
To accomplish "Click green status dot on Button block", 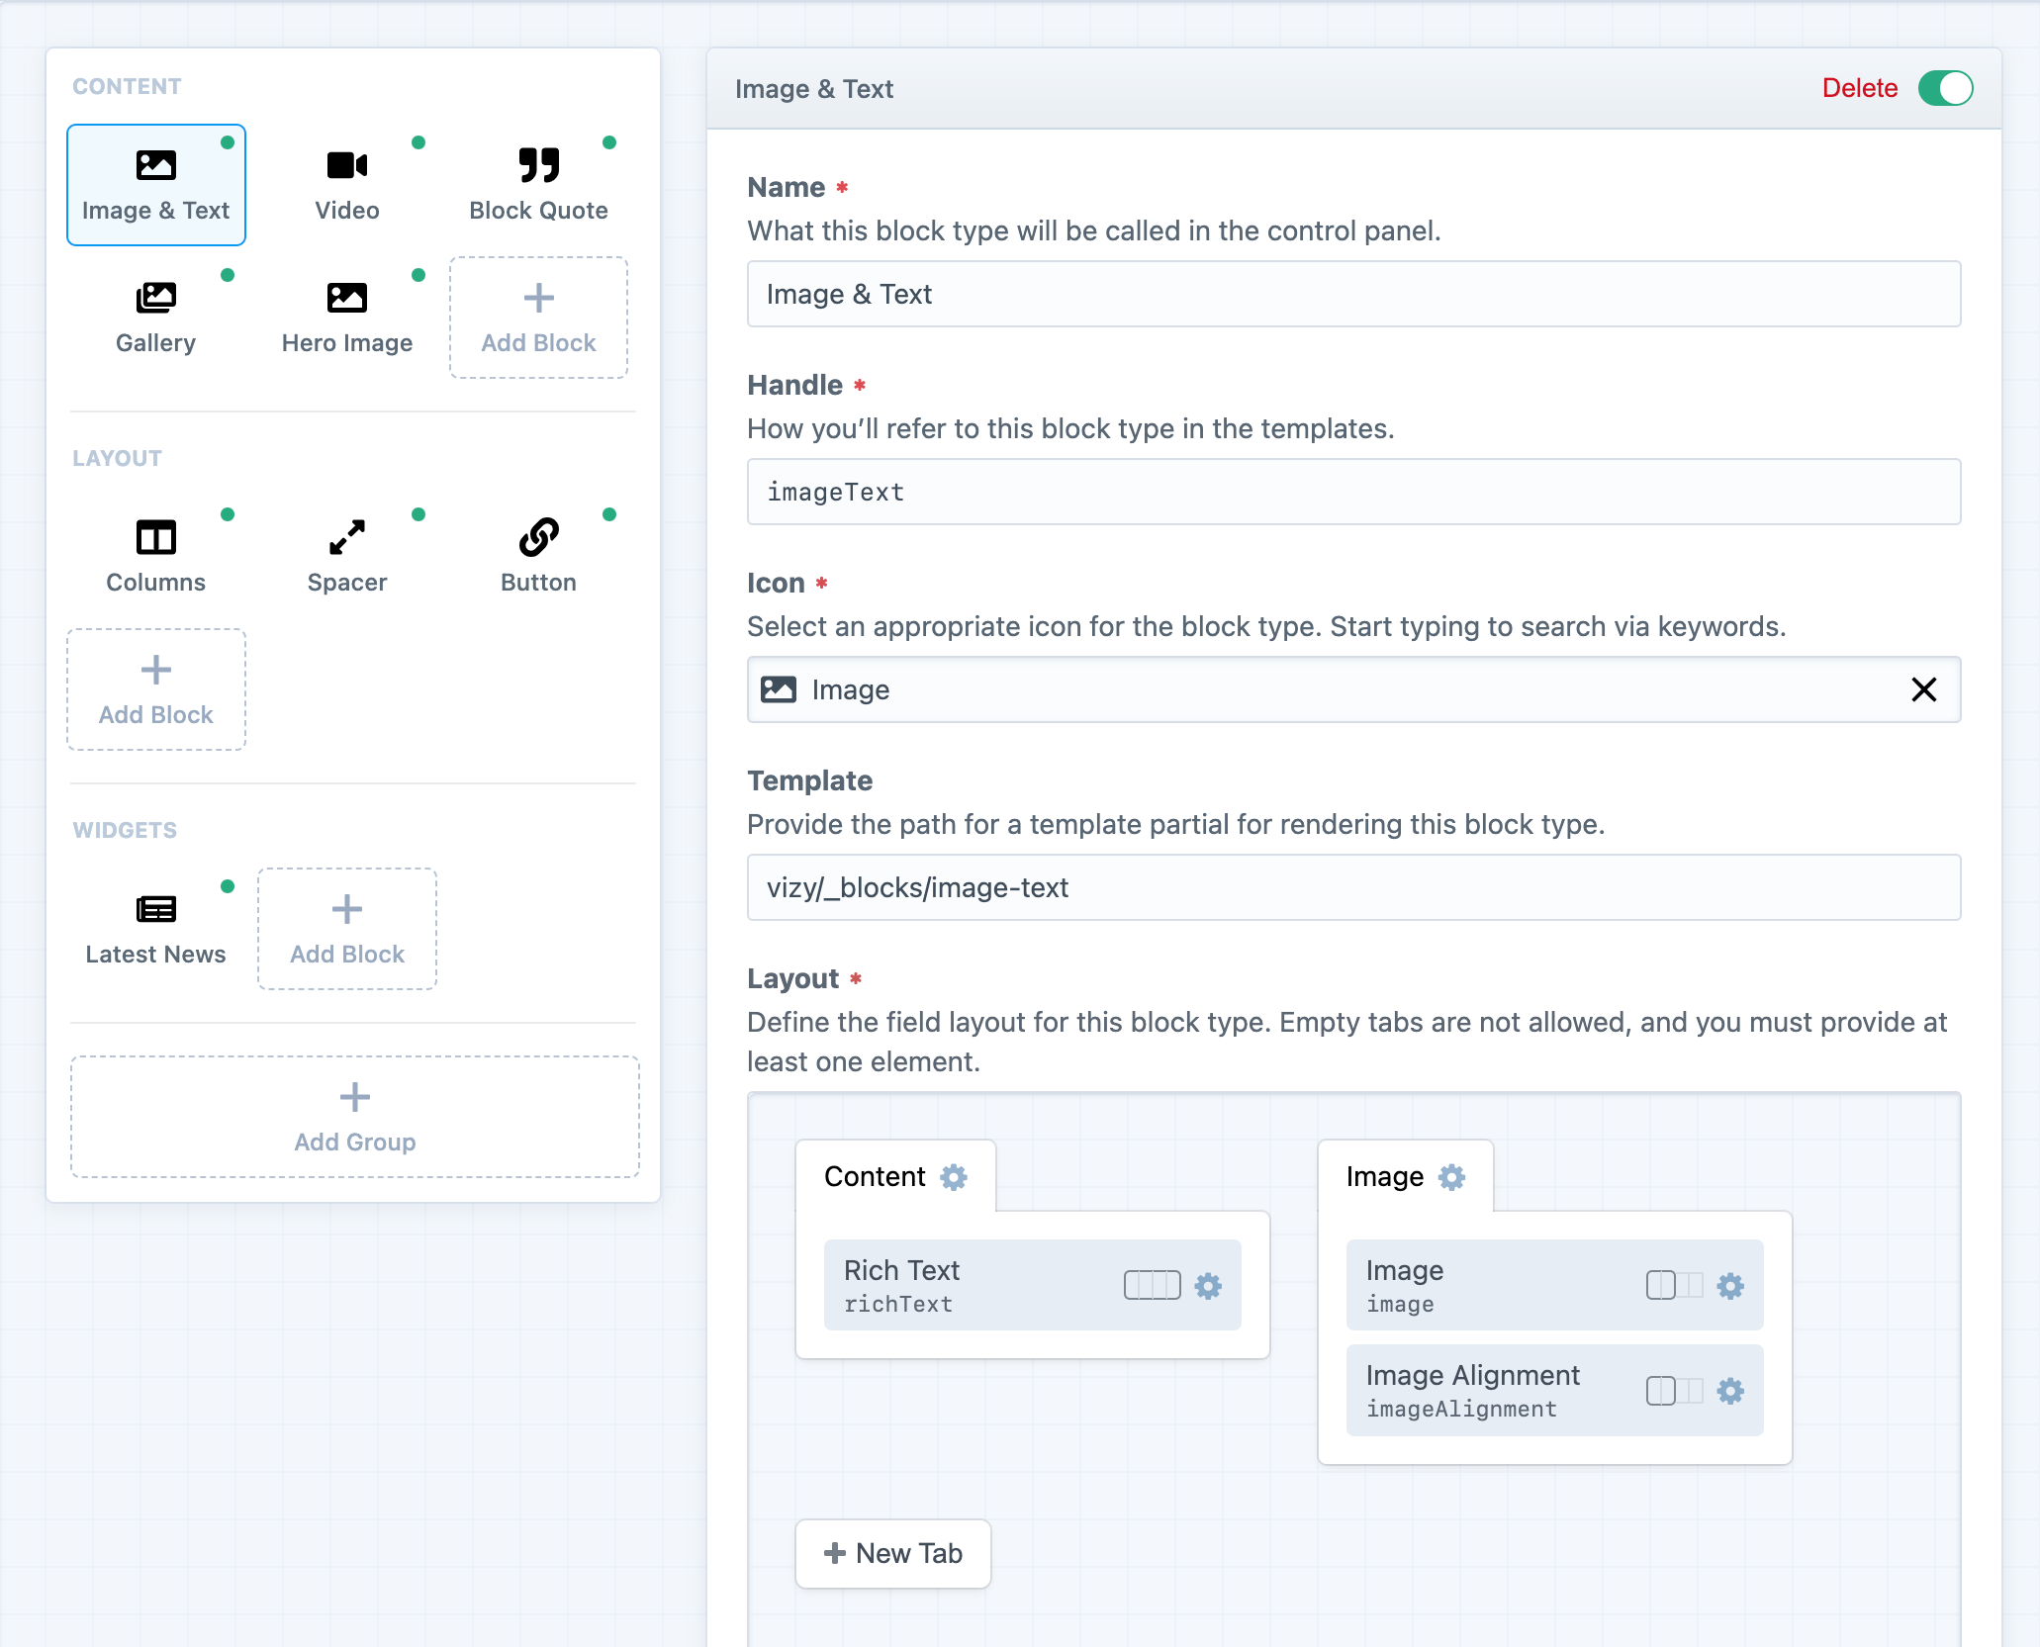I will click(609, 514).
